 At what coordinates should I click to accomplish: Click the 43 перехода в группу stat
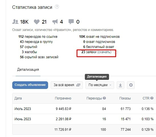click(x=36, y=42)
